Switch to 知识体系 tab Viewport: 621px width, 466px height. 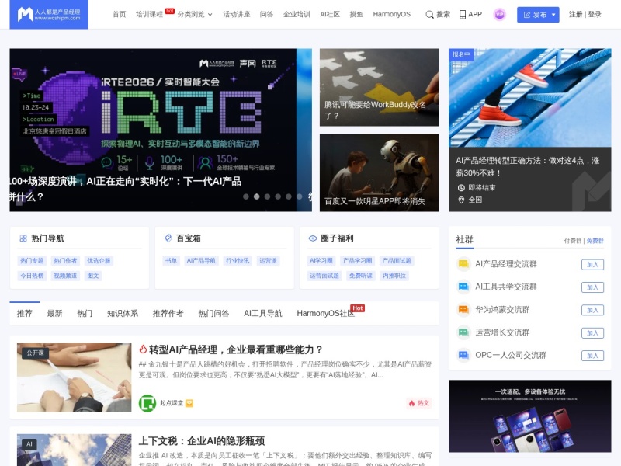pyautogui.click(x=123, y=314)
